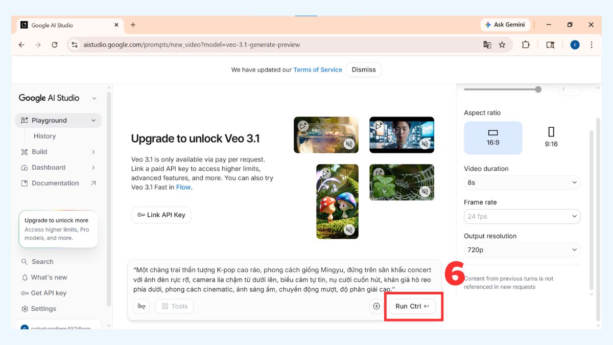Image resolution: width=613 pixels, height=345 pixels.
Task: Click the Tools button in prompt box
Action: (175, 306)
